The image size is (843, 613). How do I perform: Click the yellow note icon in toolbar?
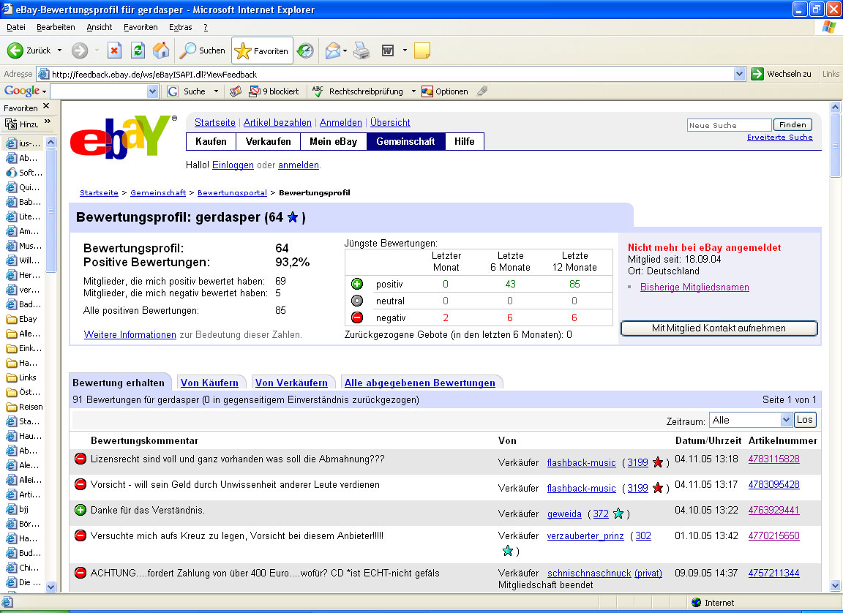[x=422, y=50]
